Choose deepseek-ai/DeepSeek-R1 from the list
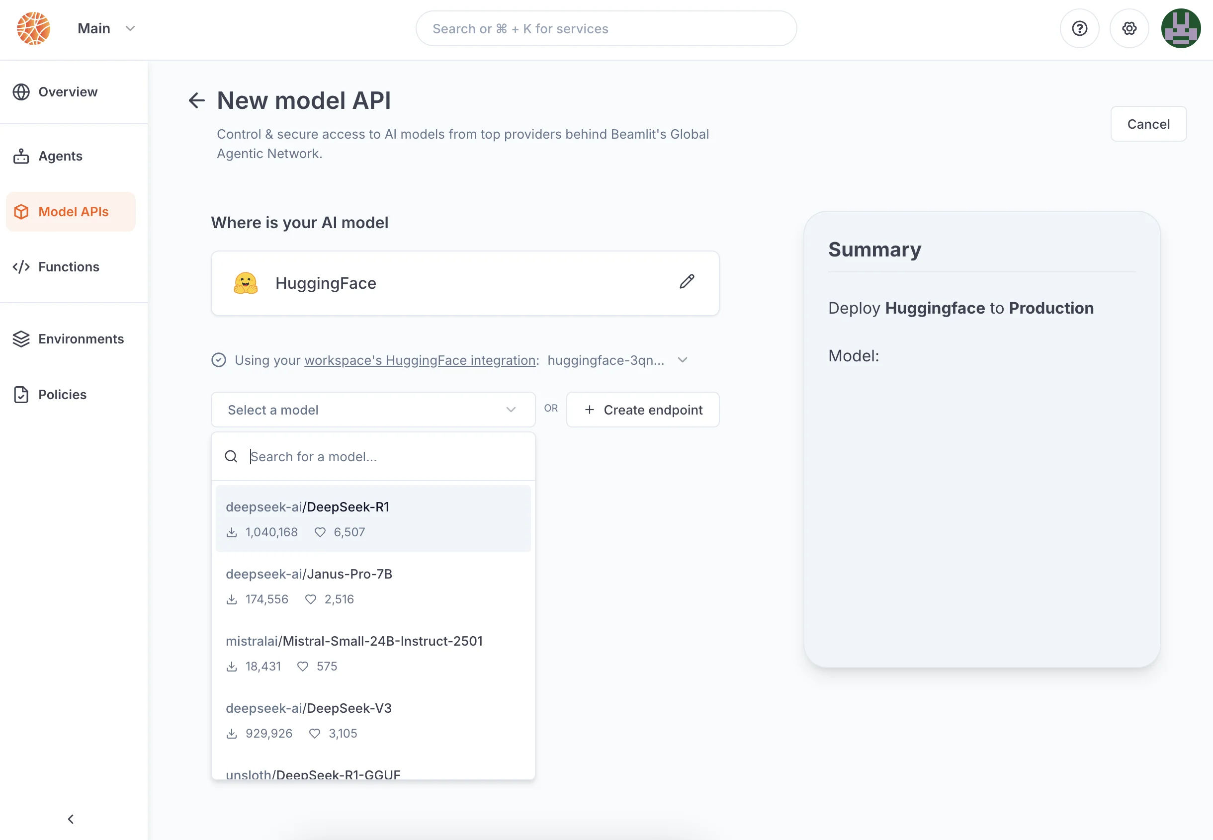Screen dimensions: 1213x840 point(373,518)
